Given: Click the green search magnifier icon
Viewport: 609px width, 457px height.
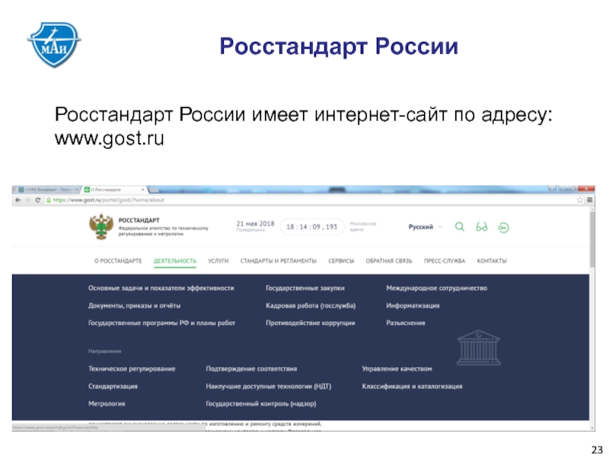Looking at the screenshot, I should (x=460, y=227).
